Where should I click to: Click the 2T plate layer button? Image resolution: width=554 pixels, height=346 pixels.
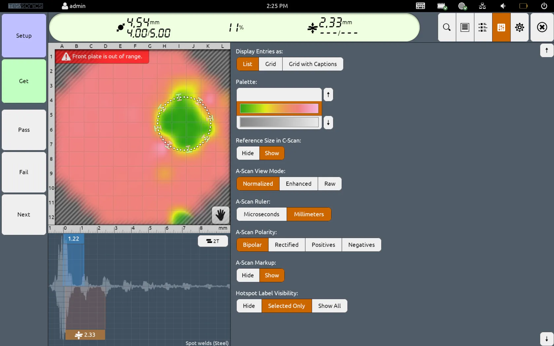pos(213,241)
